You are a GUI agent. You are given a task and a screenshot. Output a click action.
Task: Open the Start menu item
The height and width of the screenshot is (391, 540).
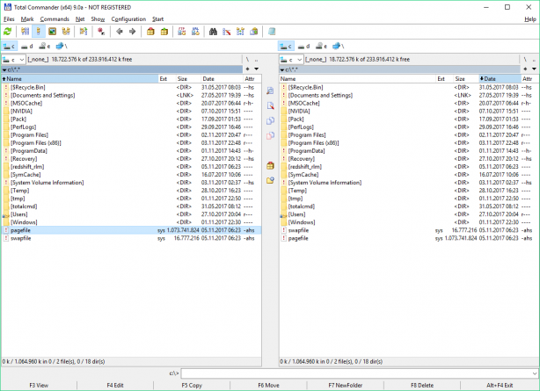tap(157, 19)
